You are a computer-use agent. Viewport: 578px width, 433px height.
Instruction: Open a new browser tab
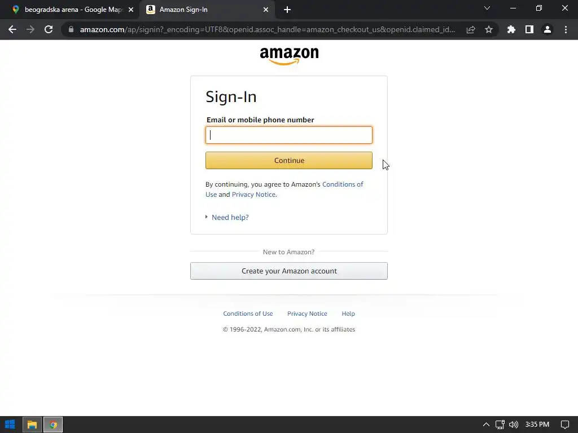(x=287, y=10)
